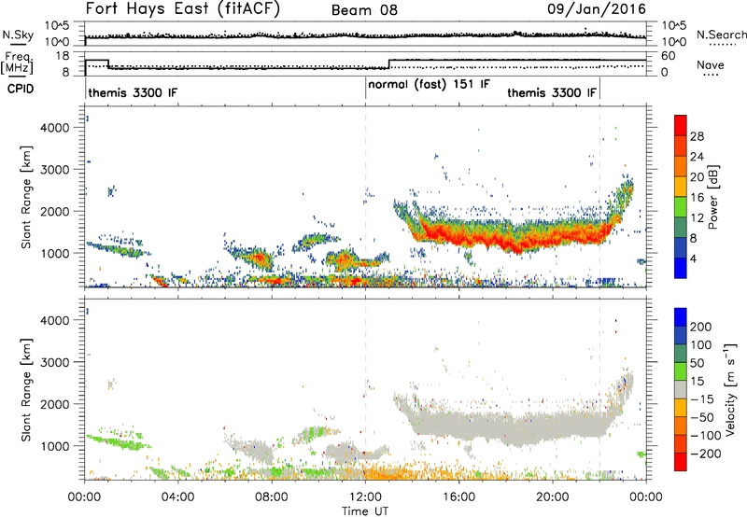Click the '200' tick on the velocity colorbar
The height and width of the screenshot is (517, 747).
tap(701, 327)
